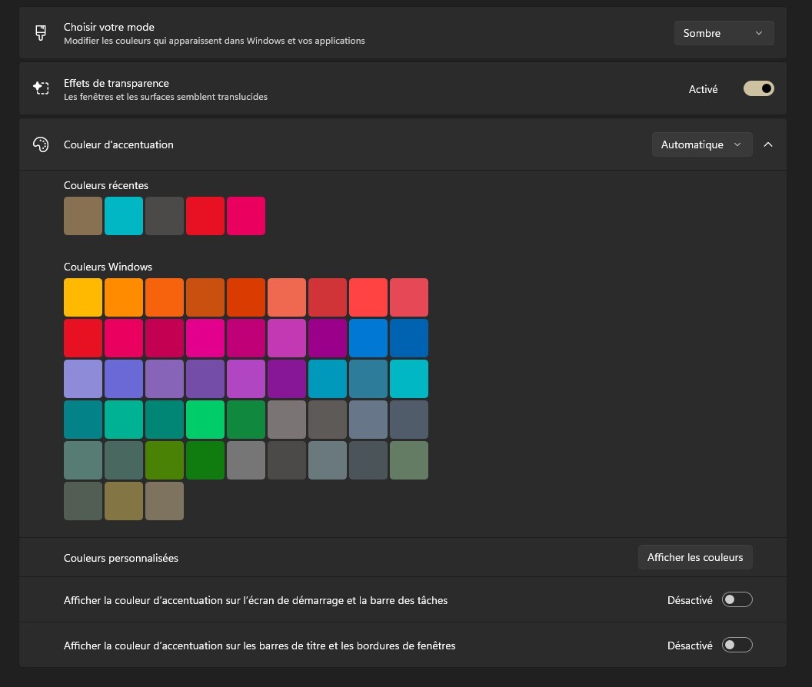Click the palette icon for Couleur d'accentuation
This screenshot has height=687, width=812.
pyautogui.click(x=41, y=144)
